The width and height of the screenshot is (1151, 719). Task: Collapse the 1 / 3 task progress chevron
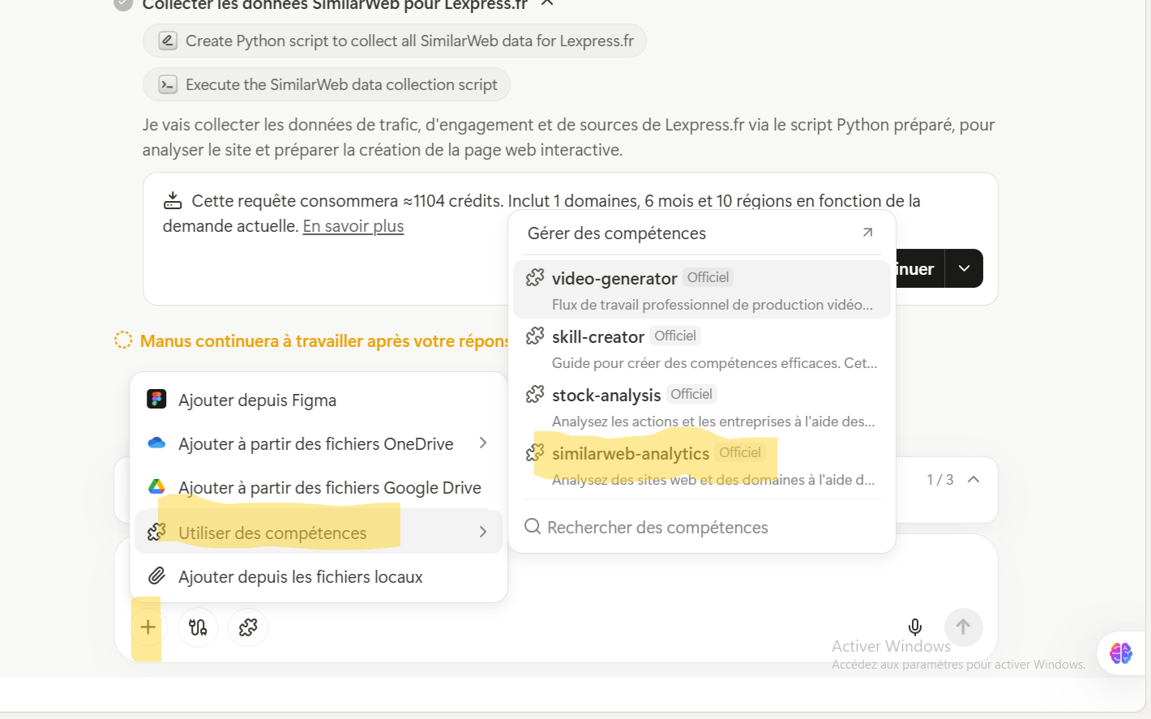973,479
